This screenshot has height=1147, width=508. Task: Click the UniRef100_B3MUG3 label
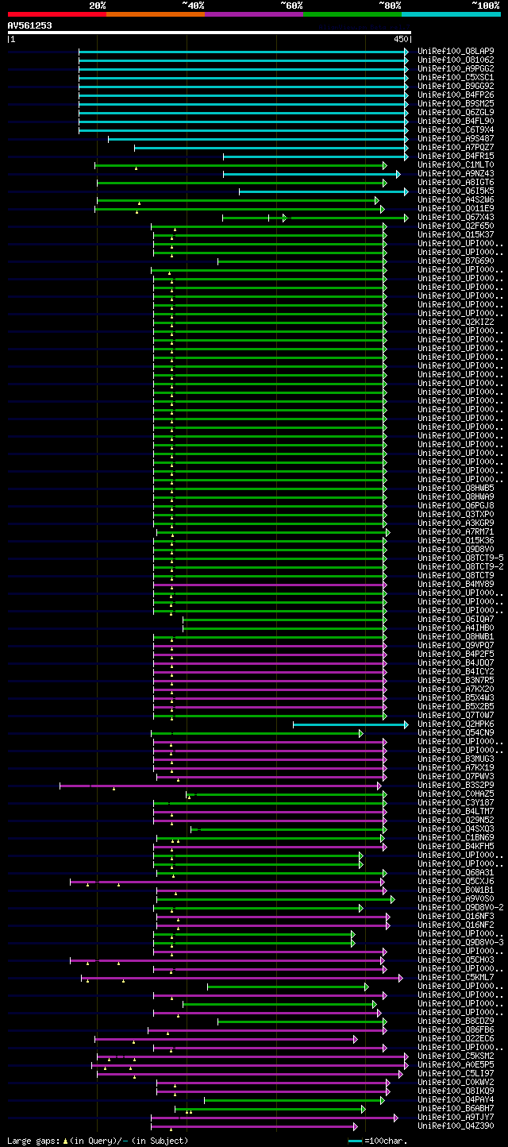point(456,759)
